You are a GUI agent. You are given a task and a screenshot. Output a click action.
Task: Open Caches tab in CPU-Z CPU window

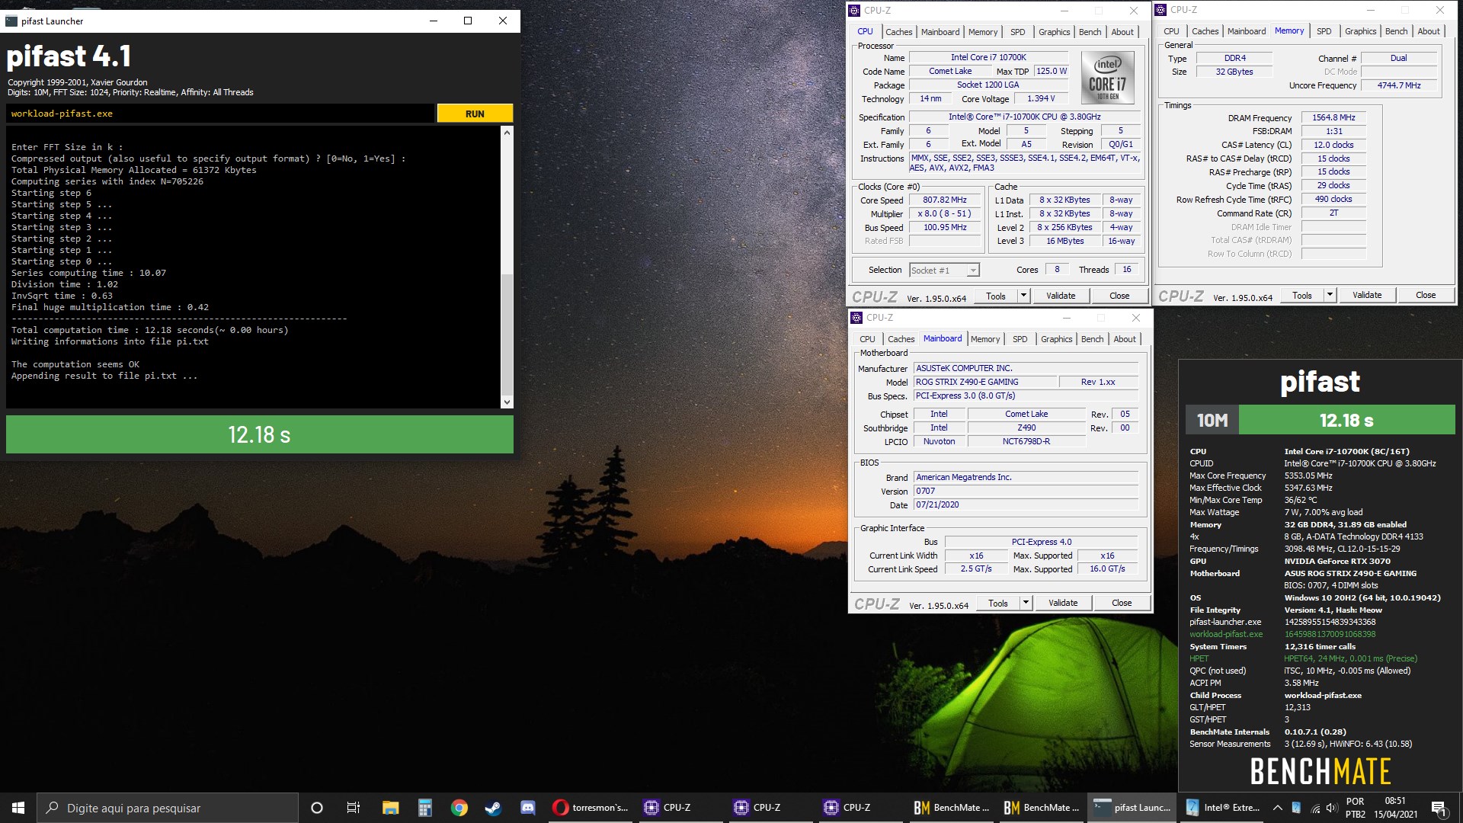898,32
